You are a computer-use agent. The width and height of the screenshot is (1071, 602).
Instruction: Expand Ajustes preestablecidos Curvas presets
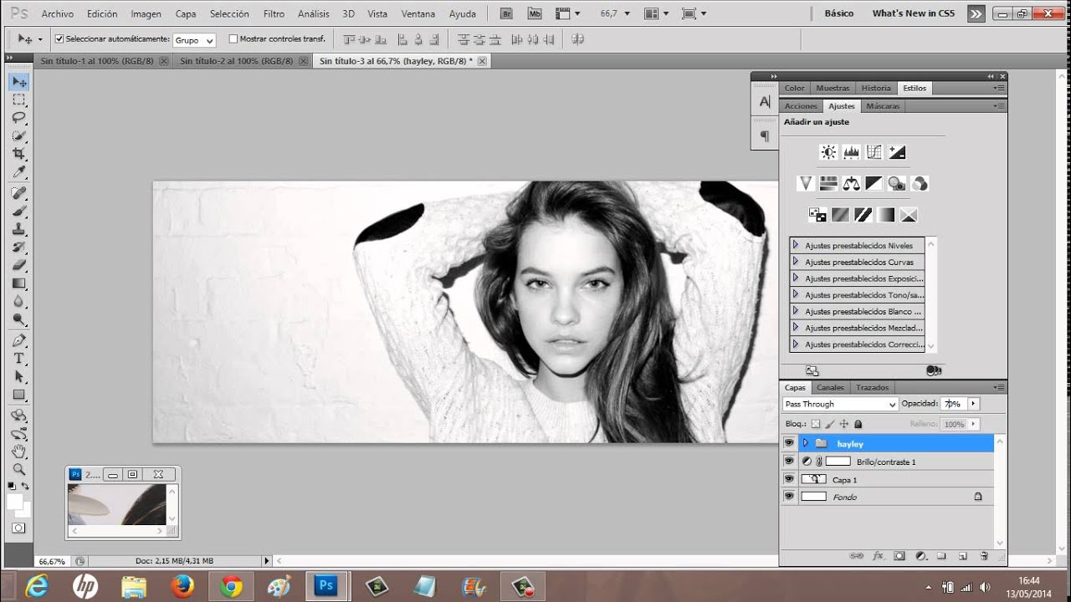coord(796,262)
